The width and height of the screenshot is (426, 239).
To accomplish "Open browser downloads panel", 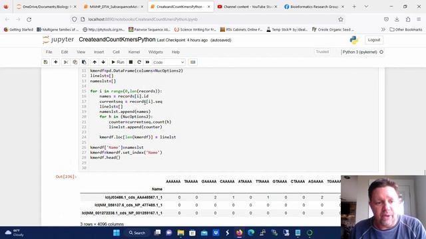I will [397, 19].
